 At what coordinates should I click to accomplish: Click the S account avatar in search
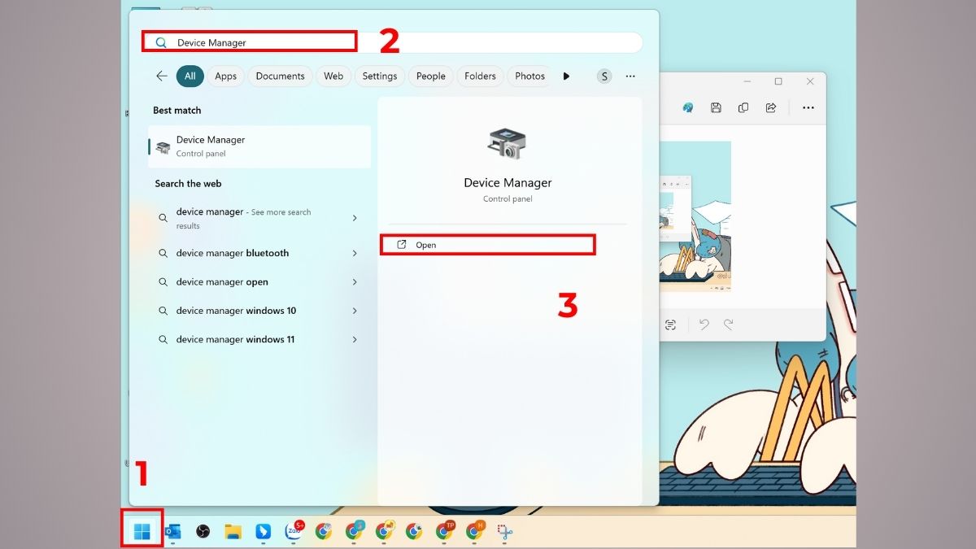coord(603,76)
